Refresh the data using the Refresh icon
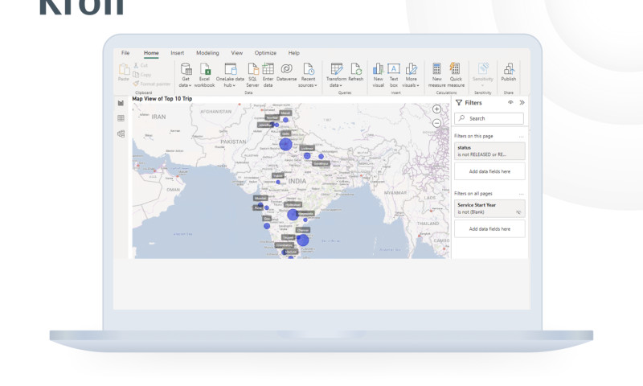643x386 pixels. click(355, 70)
